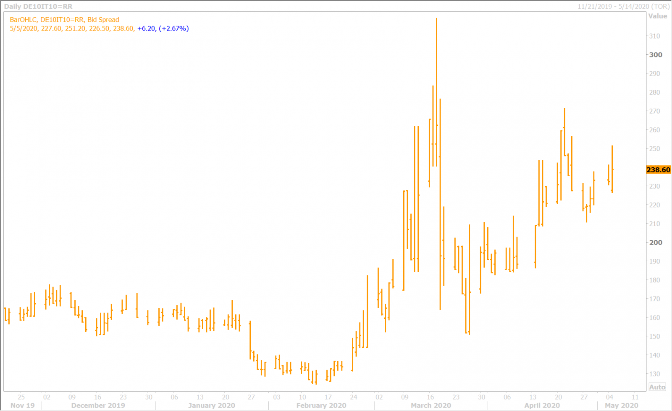This screenshot has height=411, width=672.
Task: Click the date tick 17 in February 2020
Action: [328, 397]
